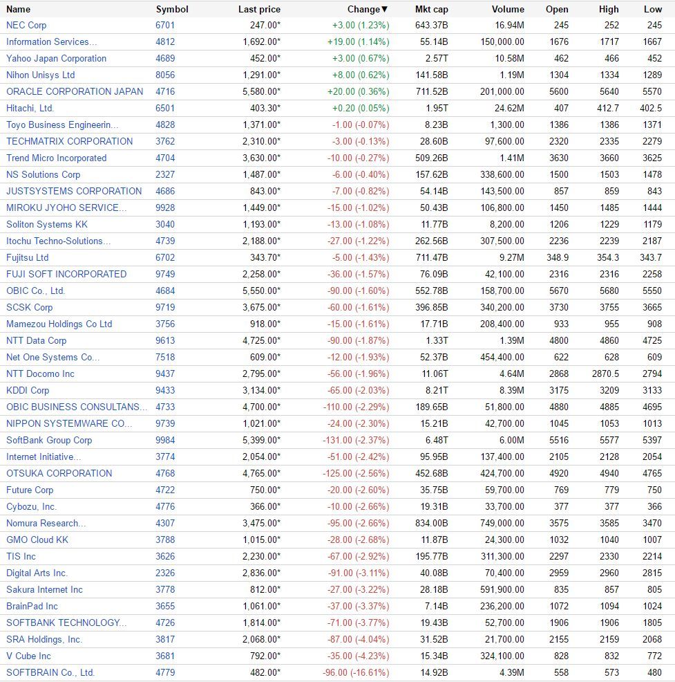Open NIPPON SYSTEMWARE CO... link
This screenshot has height=682, width=675.
pos(68,423)
